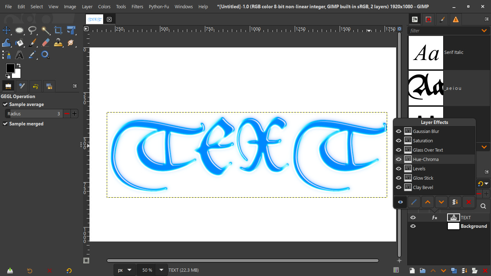Swap foreground and background colors

coord(19,65)
